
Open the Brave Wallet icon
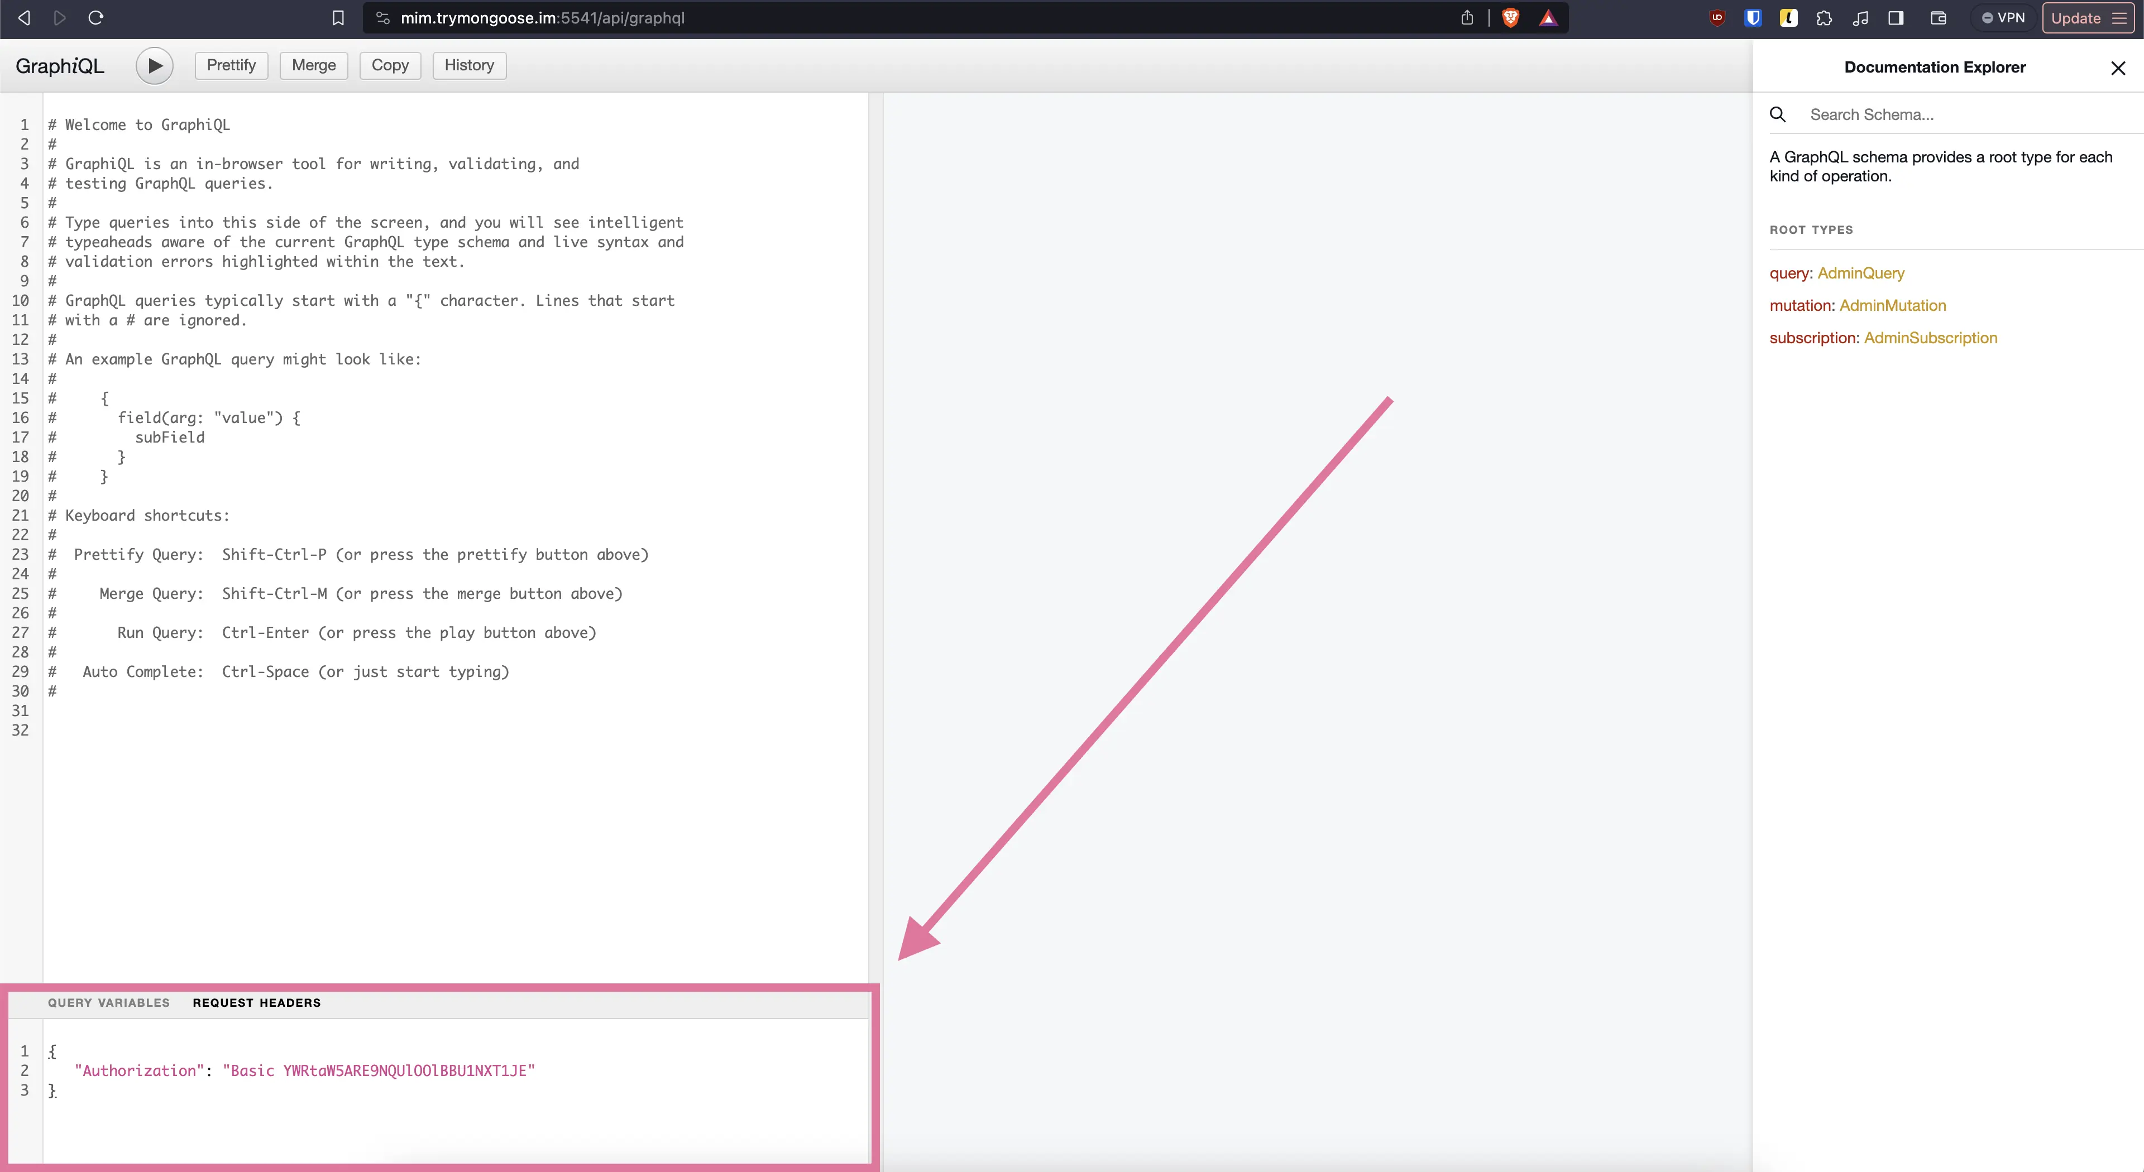click(x=1939, y=17)
